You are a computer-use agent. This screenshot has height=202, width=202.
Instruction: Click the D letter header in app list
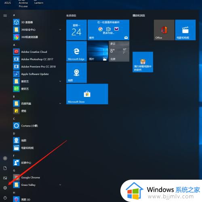pos(14,133)
